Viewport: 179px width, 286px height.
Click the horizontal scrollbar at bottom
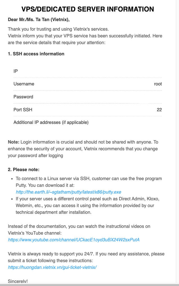(x=89, y=285)
